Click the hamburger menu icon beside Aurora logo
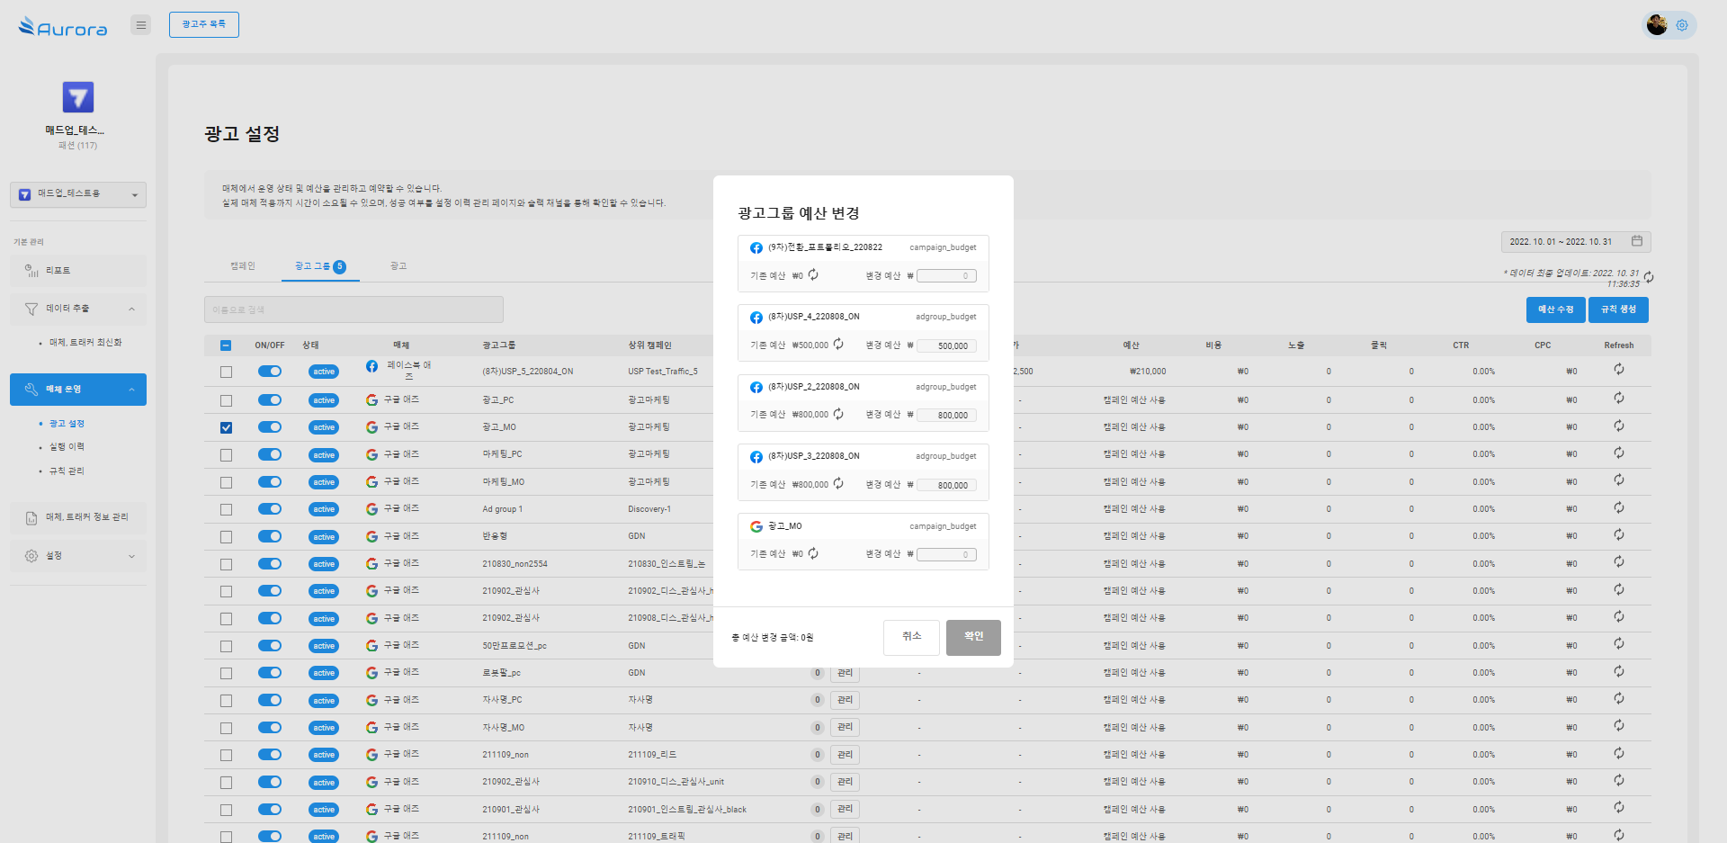1727x843 pixels. coord(140,25)
